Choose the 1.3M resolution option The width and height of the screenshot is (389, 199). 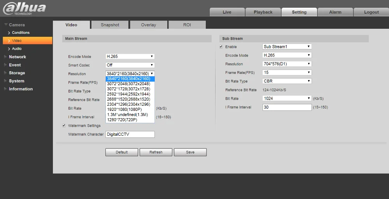130,115
